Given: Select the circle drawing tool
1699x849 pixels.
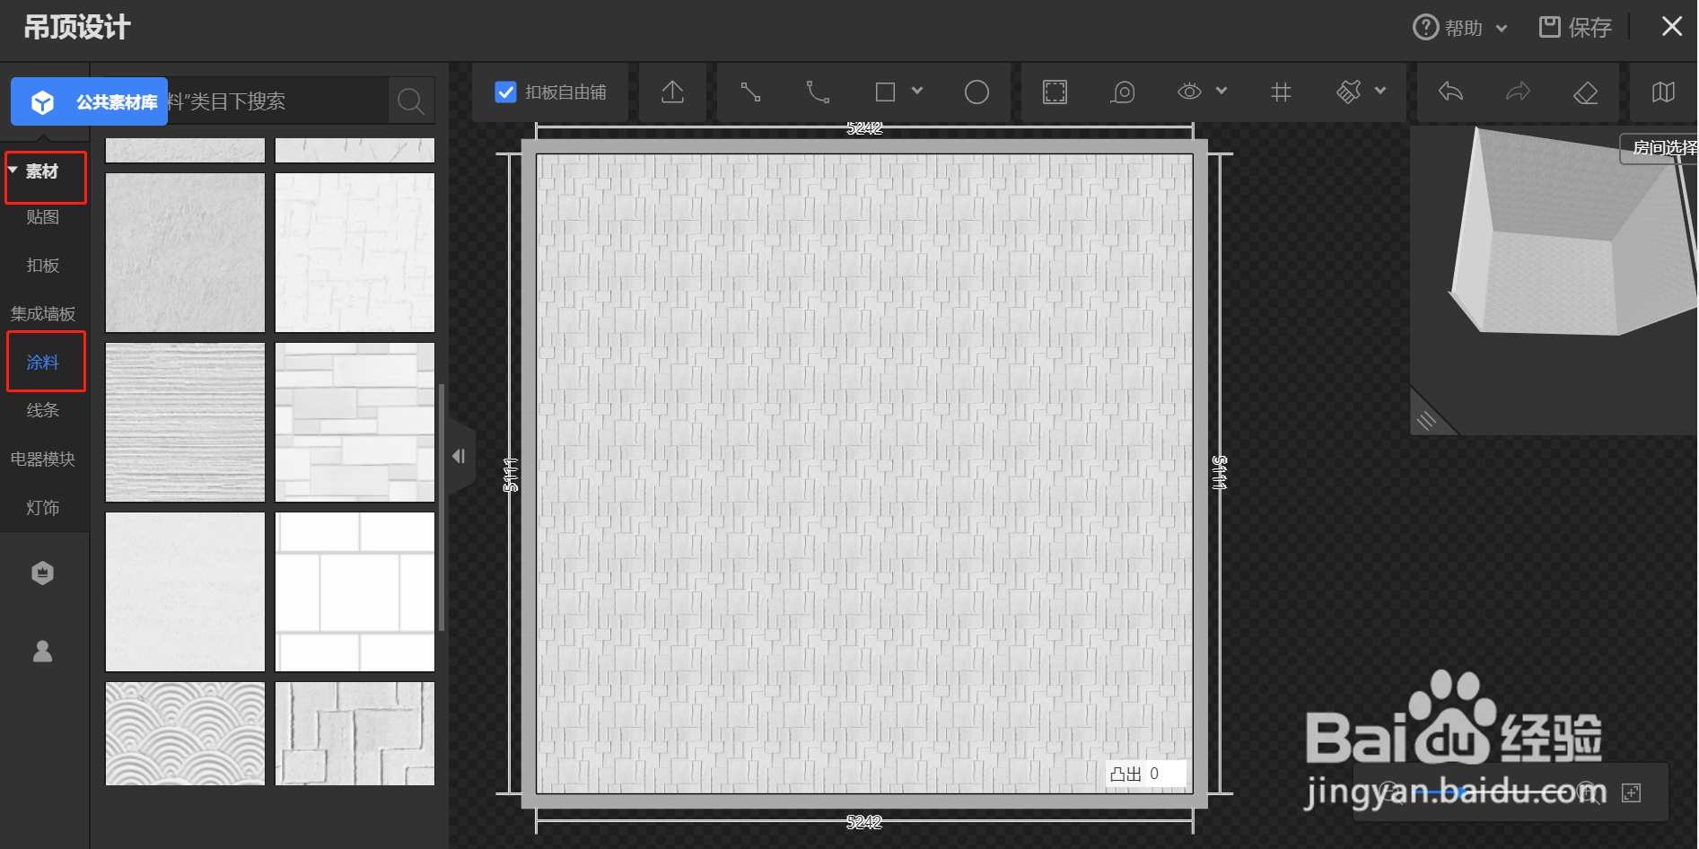Looking at the screenshot, I should (x=976, y=92).
